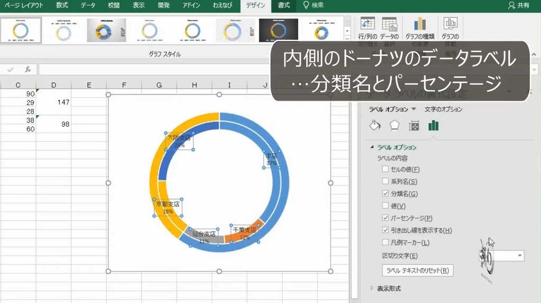
Task: Click the グラフの移動 icon
Action: (x=451, y=24)
